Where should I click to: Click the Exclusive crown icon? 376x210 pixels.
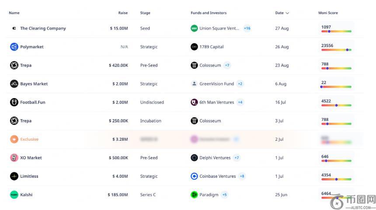click(x=14, y=139)
